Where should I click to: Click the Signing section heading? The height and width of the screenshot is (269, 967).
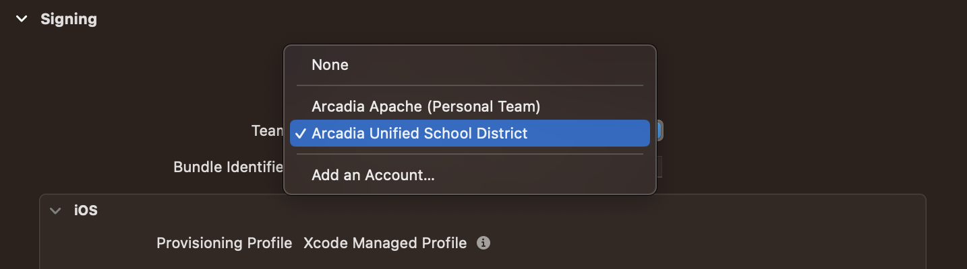pyautogui.click(x=69, y=19)
